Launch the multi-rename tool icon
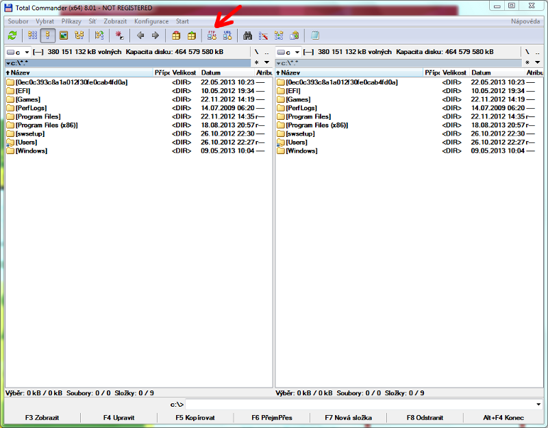 point(263,36)
